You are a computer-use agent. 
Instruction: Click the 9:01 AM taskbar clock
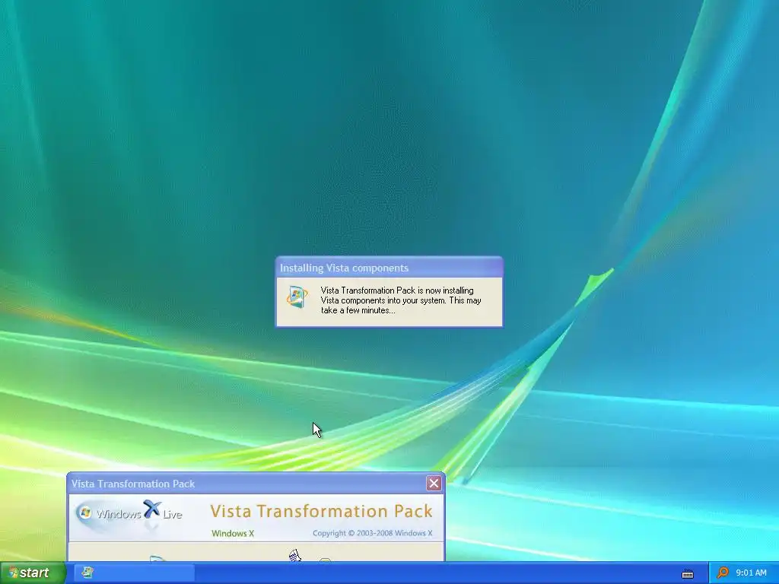tap(751, 573)
